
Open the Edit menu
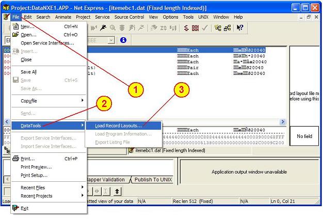[x=28, y=17]
